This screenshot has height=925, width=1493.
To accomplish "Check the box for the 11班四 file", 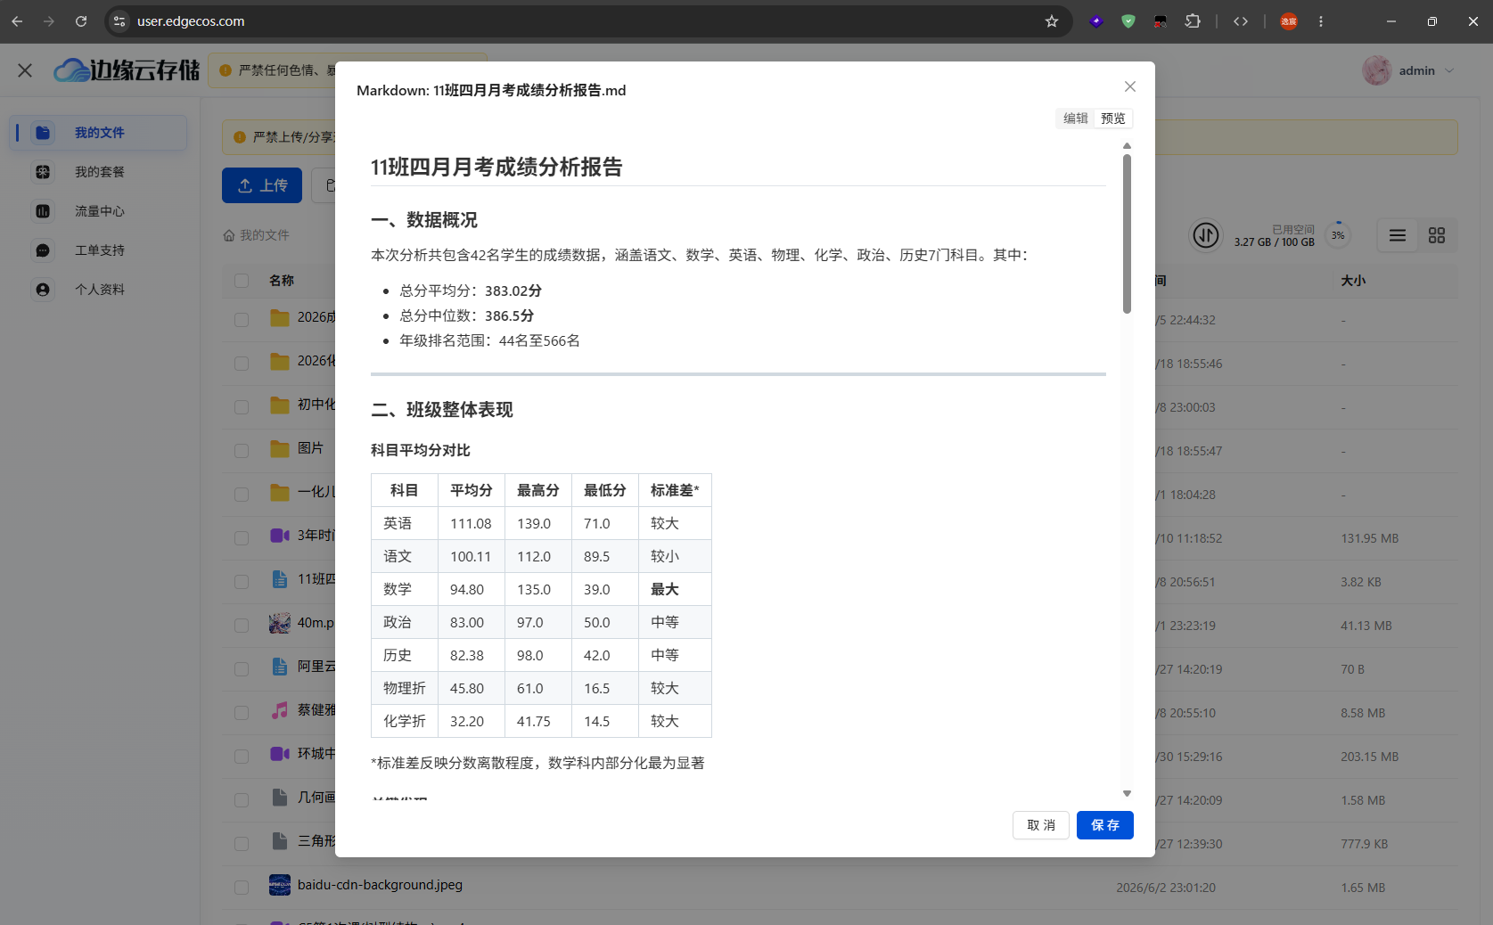I will (242, 581).
